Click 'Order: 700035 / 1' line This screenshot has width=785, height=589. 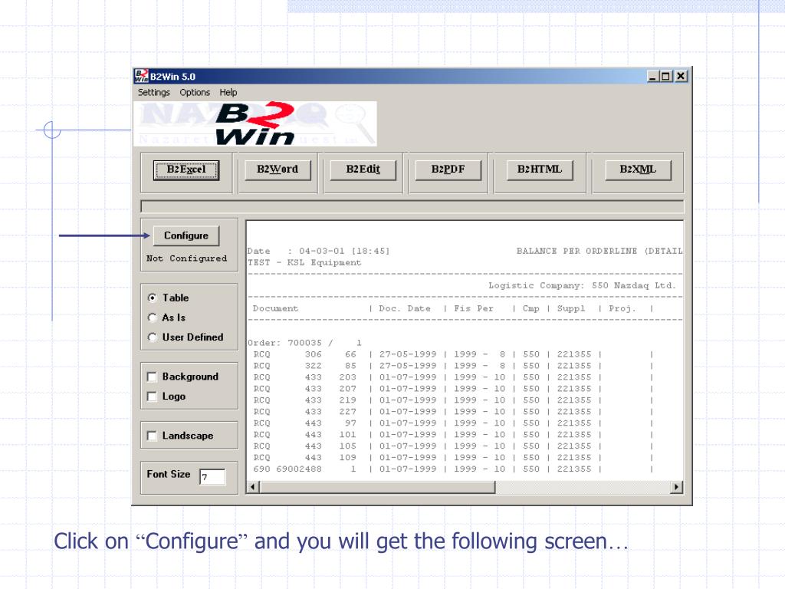click(x=304, y=343)
